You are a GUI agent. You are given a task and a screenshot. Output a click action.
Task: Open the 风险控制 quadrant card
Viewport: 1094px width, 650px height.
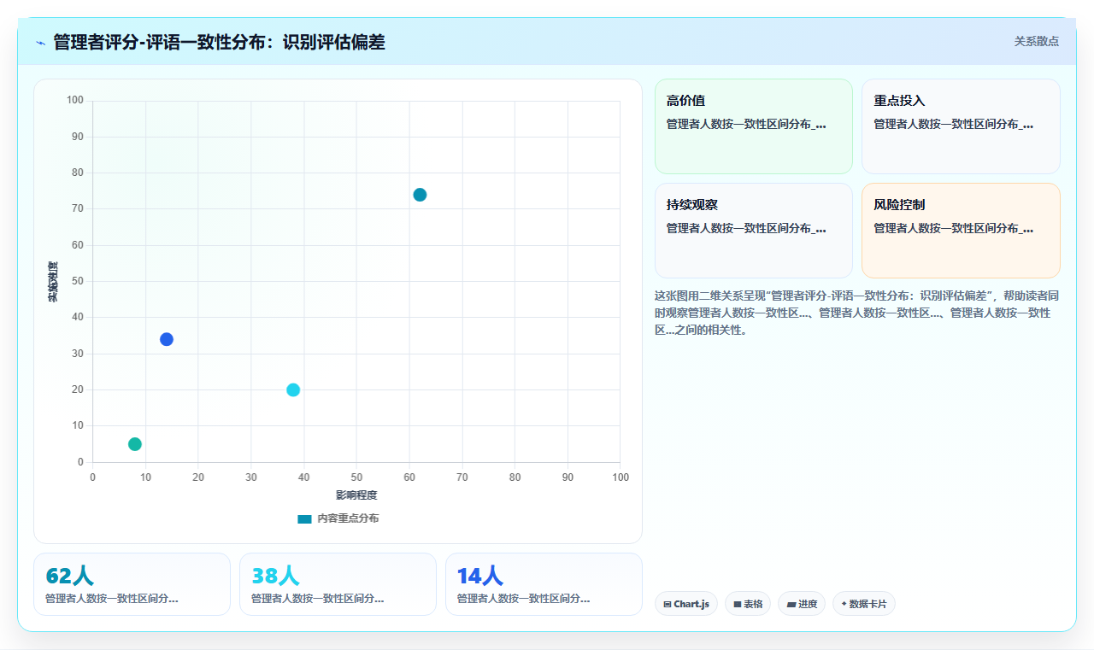(x=961, y=231)
